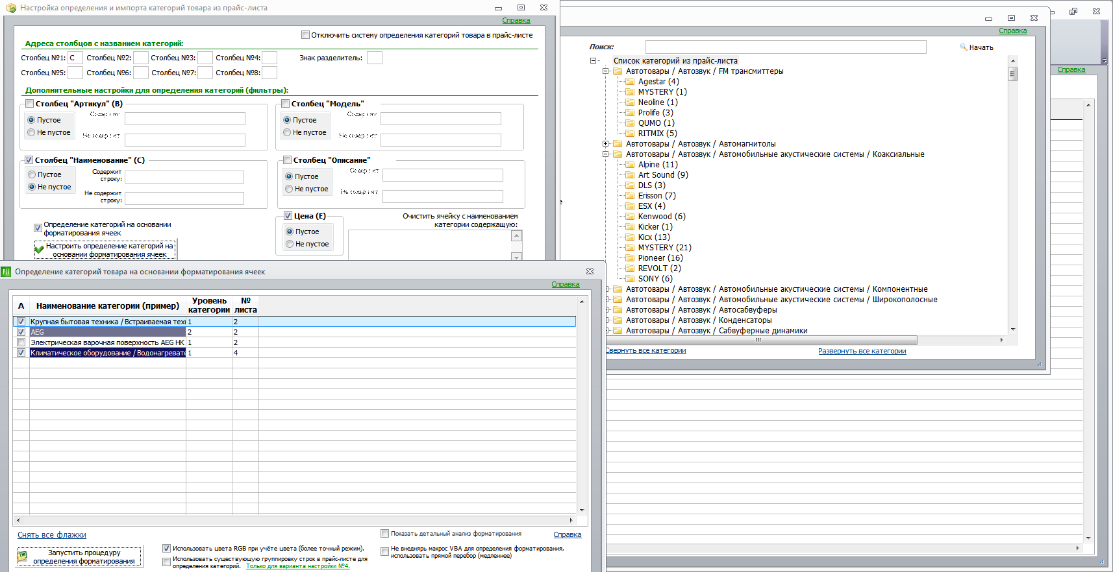Viewport: 1113px width, 572px height.
Task: Click Развернуть все категории link
Action: coord(862,352)
